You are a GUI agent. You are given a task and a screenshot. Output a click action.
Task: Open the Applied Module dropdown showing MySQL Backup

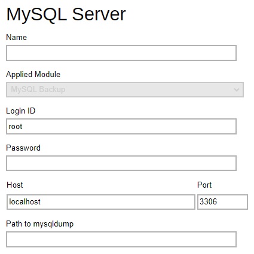tap(125, 90)
